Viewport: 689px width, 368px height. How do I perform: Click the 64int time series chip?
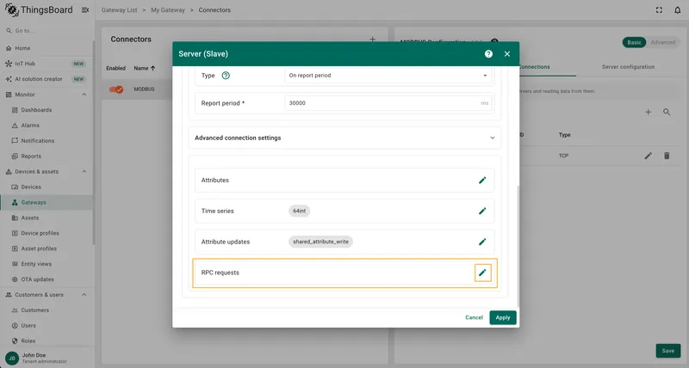pos(299,211)
